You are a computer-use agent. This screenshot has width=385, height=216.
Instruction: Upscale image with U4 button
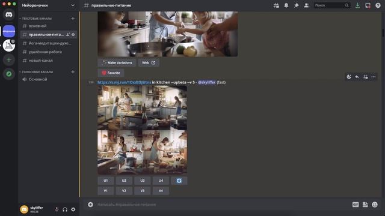point(161,181)
